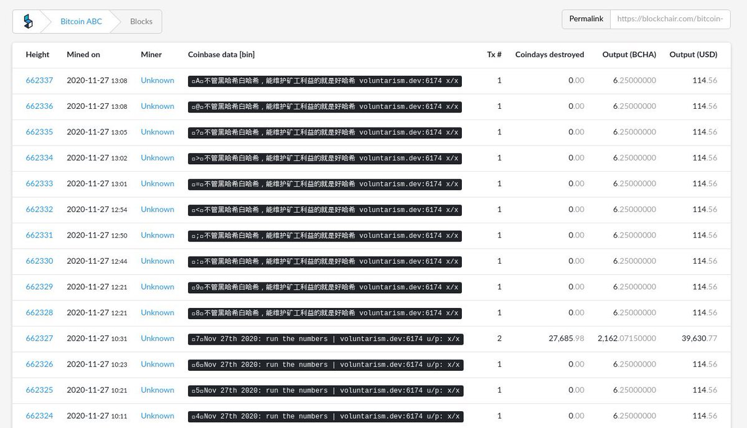This screenshot has height=428, width=747.
Task: Click coindays destroyed value 27,685.98
Action: click(x=566, y=338)
